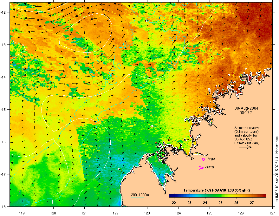Click the magenta Argo circle marker
This screenshot has height=216, width=279.
(x=203, y=159)
